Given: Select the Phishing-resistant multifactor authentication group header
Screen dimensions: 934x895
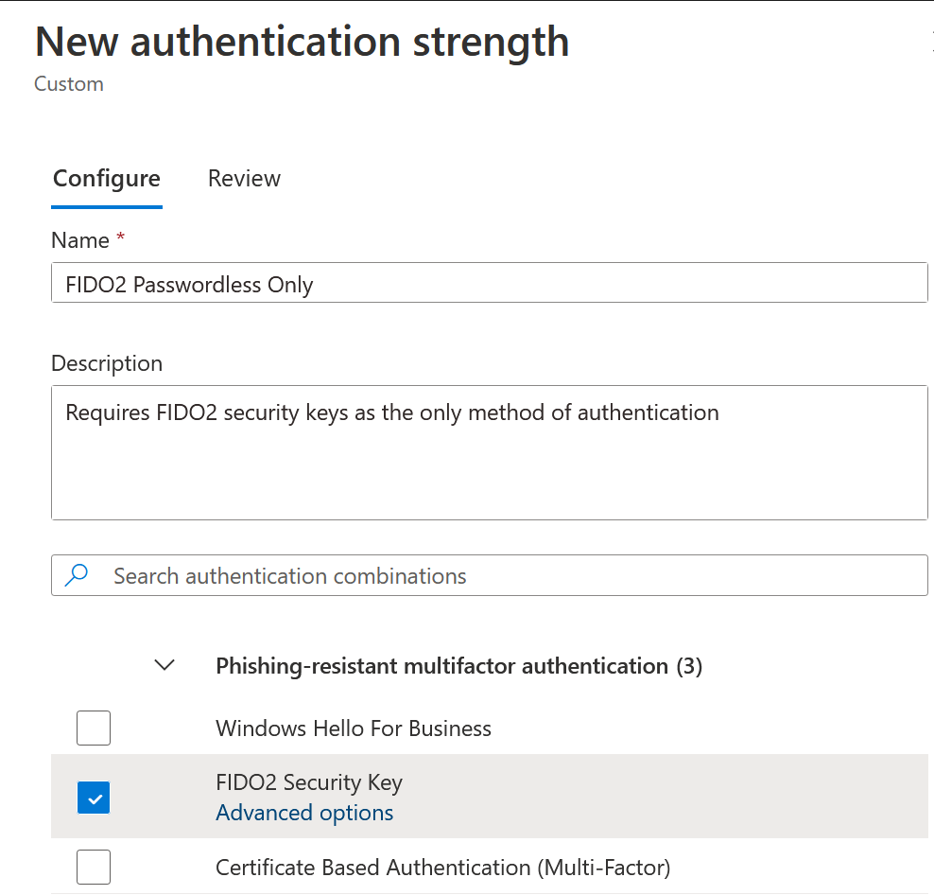Looking at the screenshot, I should tap(459, 666).
